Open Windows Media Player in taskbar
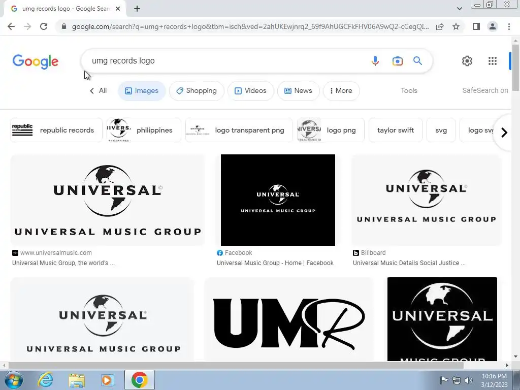Viewport: 520px width, 390px height. [107, 380]
